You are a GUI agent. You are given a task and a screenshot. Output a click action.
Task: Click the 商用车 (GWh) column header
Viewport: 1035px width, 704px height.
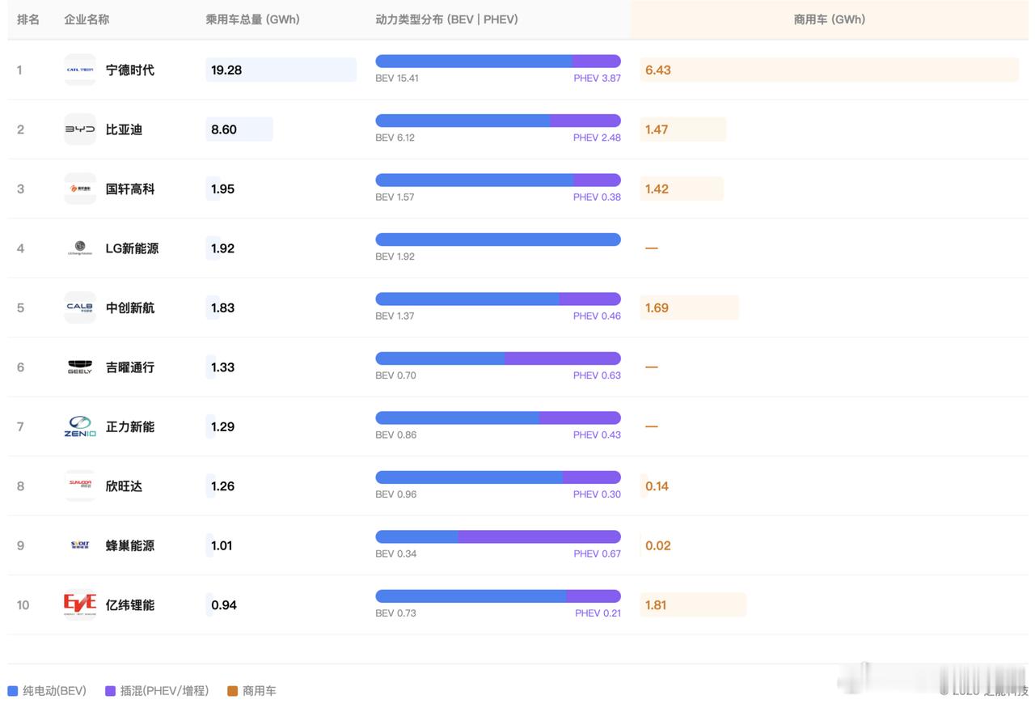tap(830, 19)
